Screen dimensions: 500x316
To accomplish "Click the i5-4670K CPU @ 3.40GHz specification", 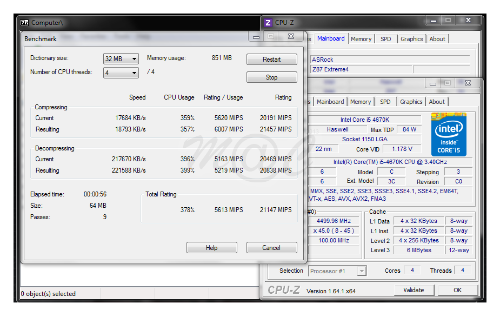I will (x=390, y=162).
